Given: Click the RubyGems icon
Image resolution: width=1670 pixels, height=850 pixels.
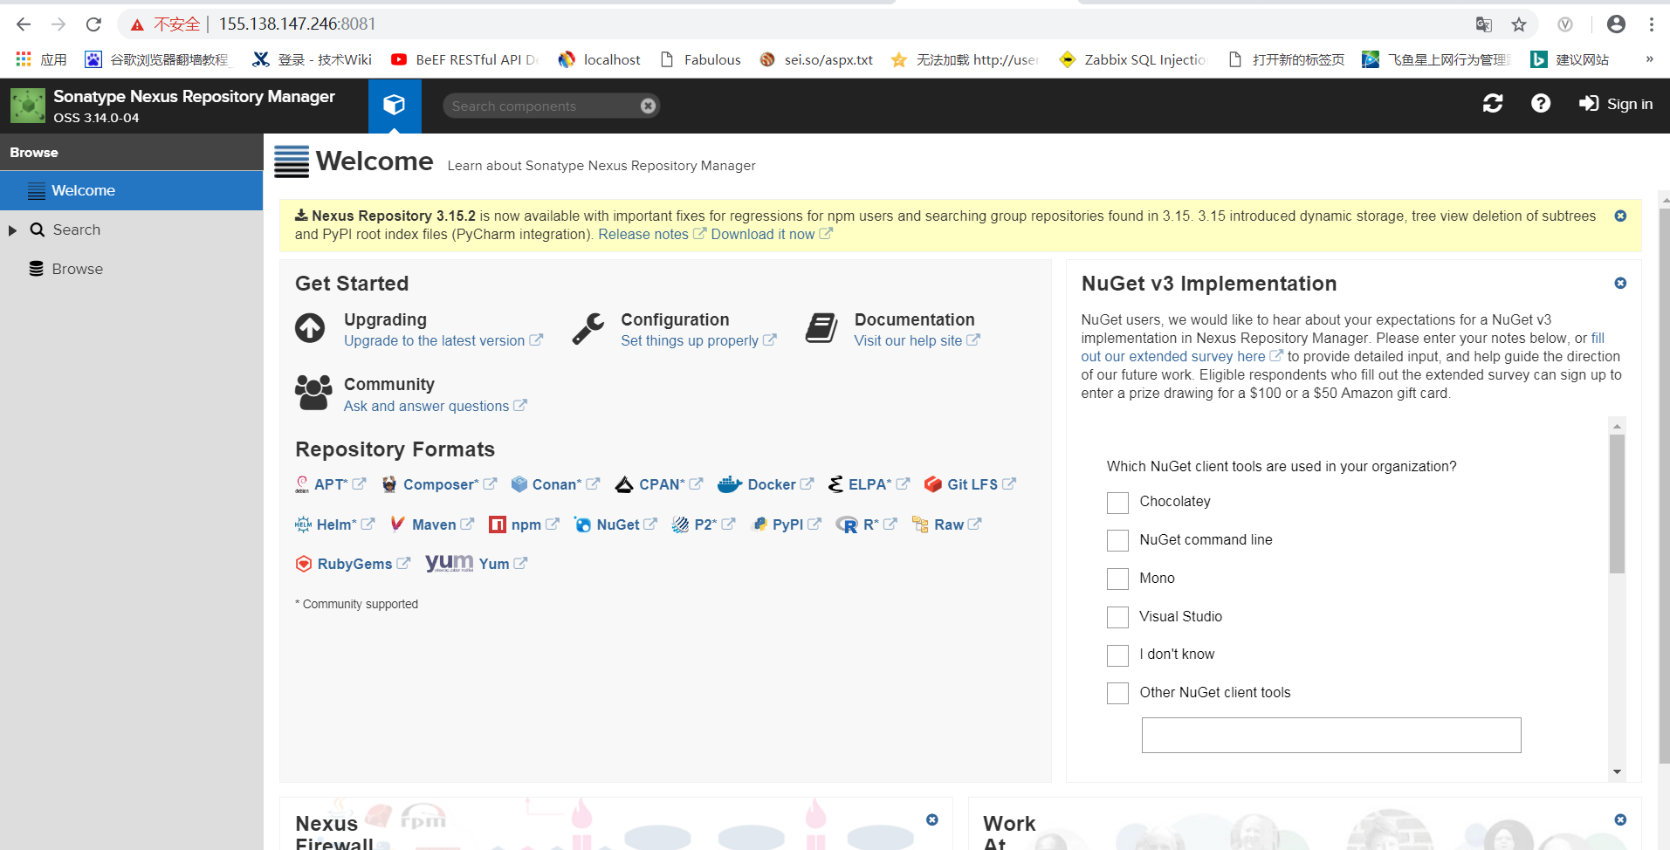Looking at the screenshot, I should pyautogui.click(x=304, y=564).
